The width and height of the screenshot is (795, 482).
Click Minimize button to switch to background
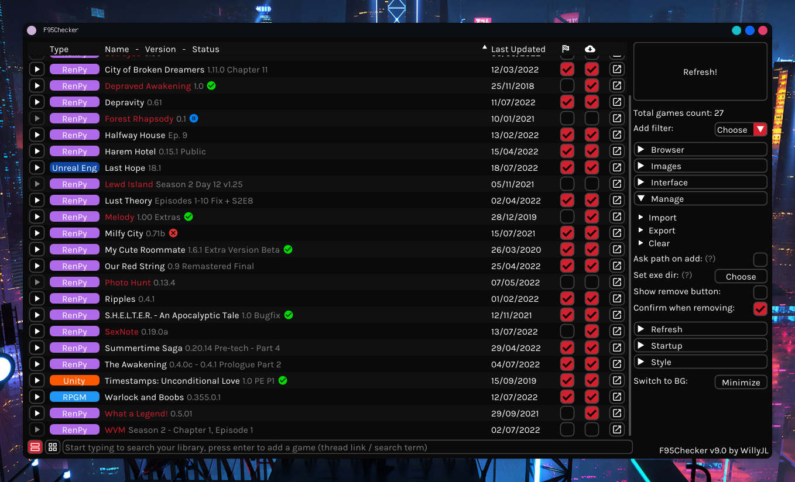click(741, 383)
